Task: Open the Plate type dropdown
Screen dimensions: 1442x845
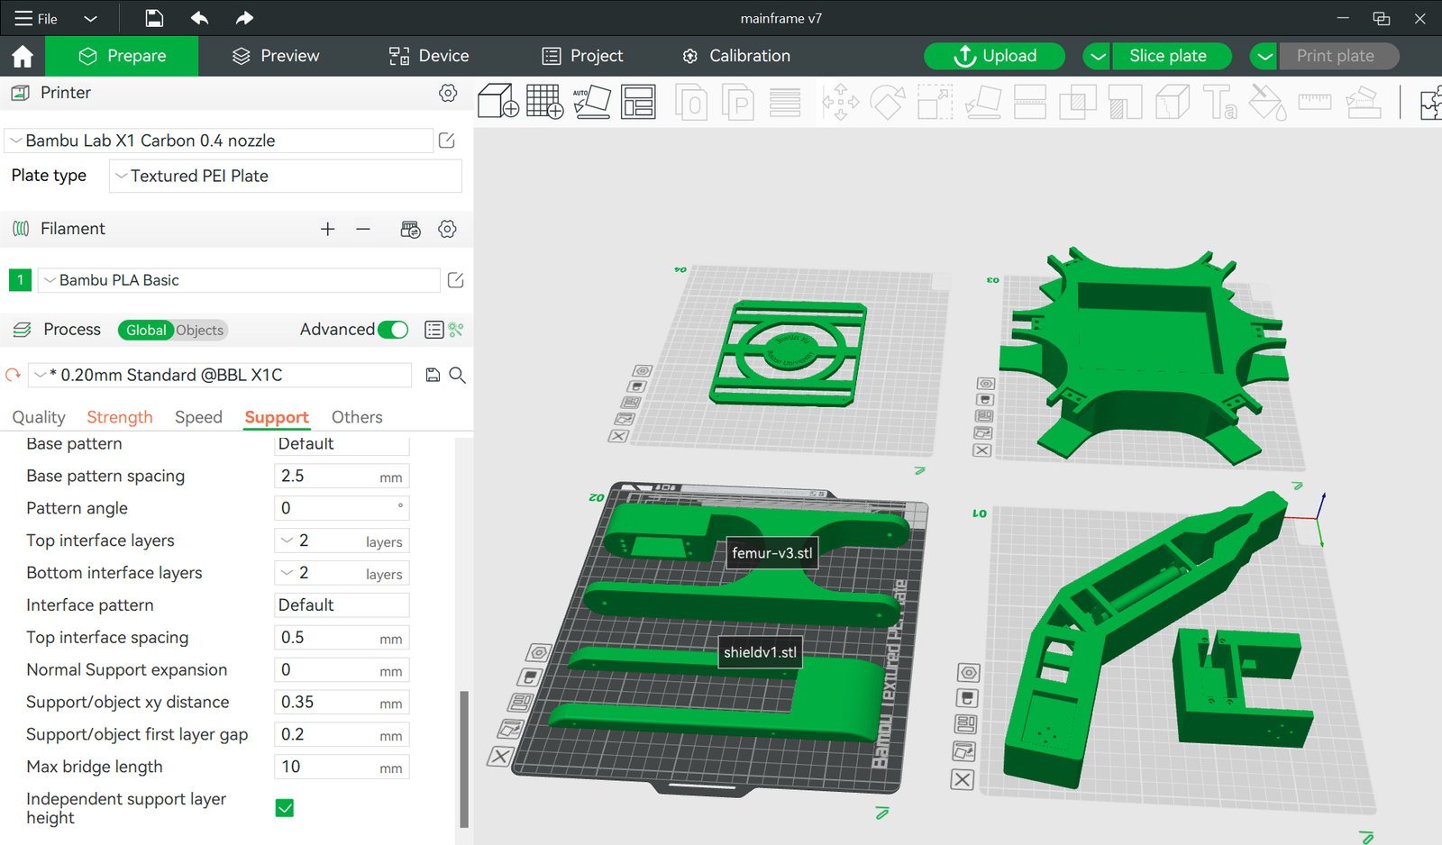Action: point(285,176)
